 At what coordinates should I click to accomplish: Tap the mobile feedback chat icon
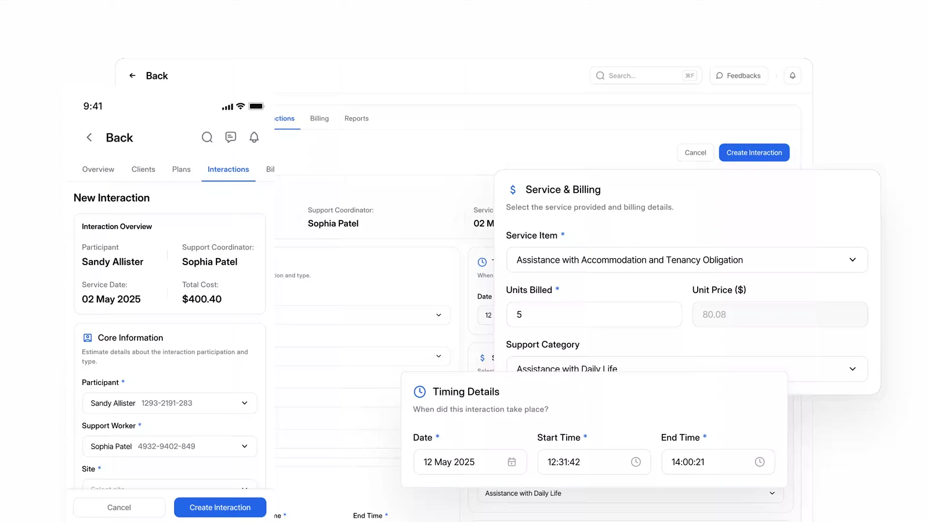pos(231,137)
